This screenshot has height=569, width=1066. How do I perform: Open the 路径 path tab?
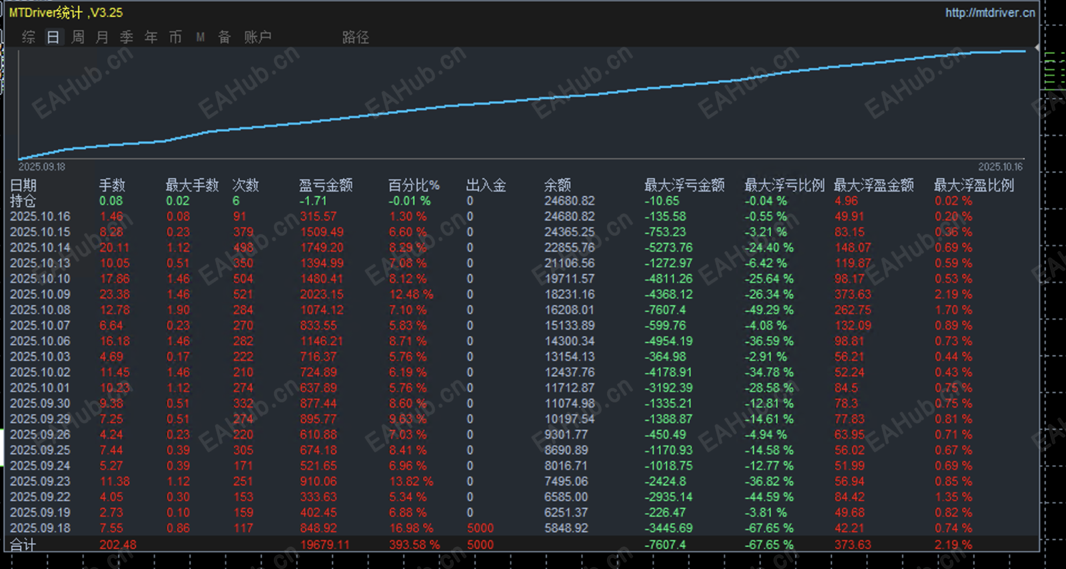pos(355,37)
